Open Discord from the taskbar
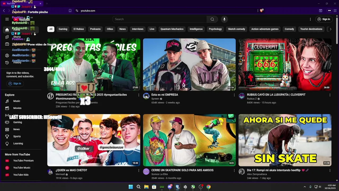This screenshot has width=339, height=191. pos(170,187)
